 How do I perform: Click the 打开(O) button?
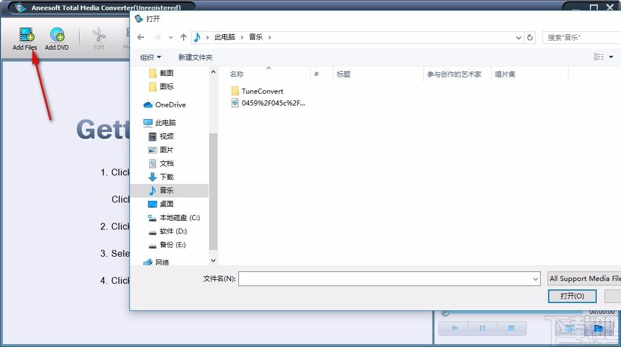[572, 296]
